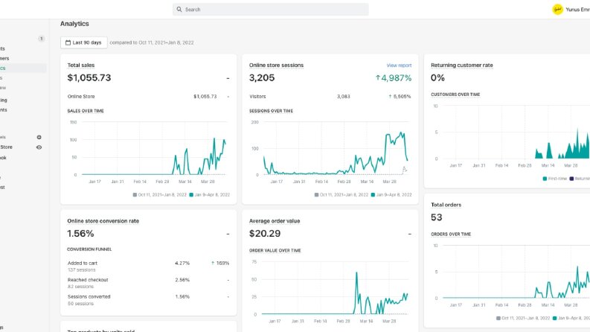Click the search magnifier icon
The image size is (590, 332).
click(x=179, y=10)
